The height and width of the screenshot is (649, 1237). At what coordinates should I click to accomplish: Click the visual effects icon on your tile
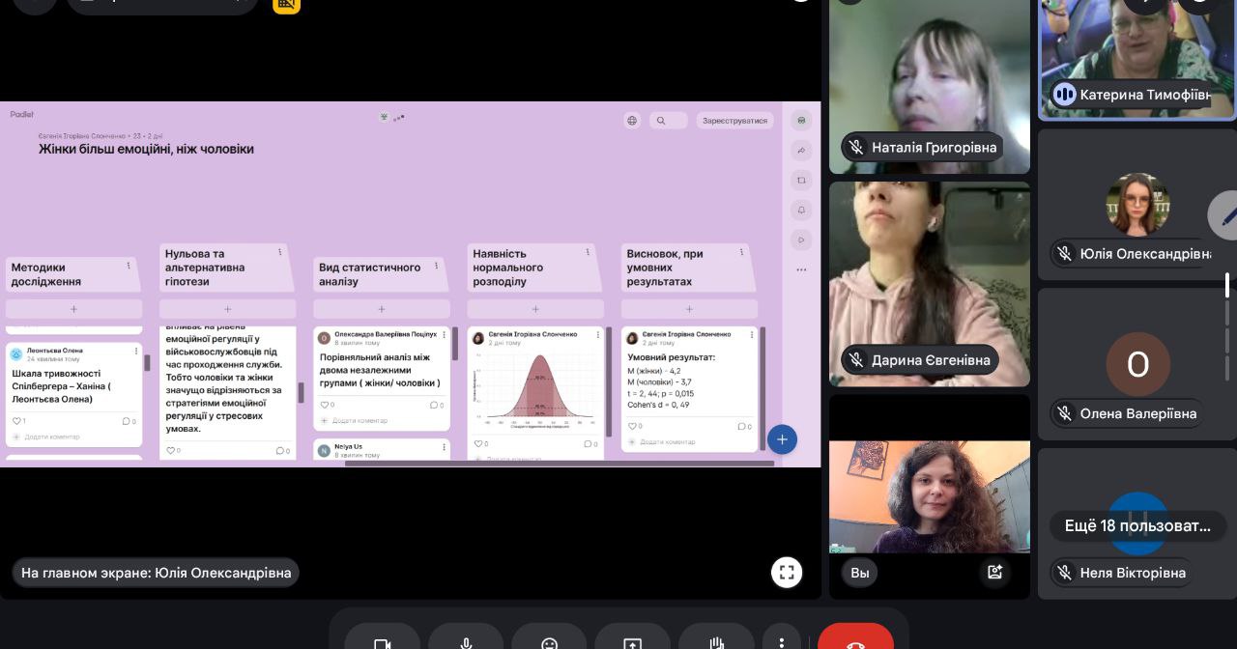[x=994, y=572]
